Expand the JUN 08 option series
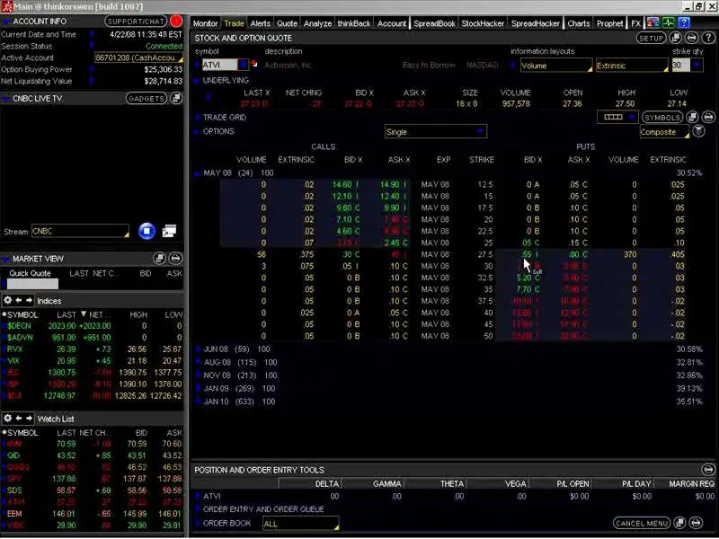Viewport: 719px width, 539px height. pos(198,349)
